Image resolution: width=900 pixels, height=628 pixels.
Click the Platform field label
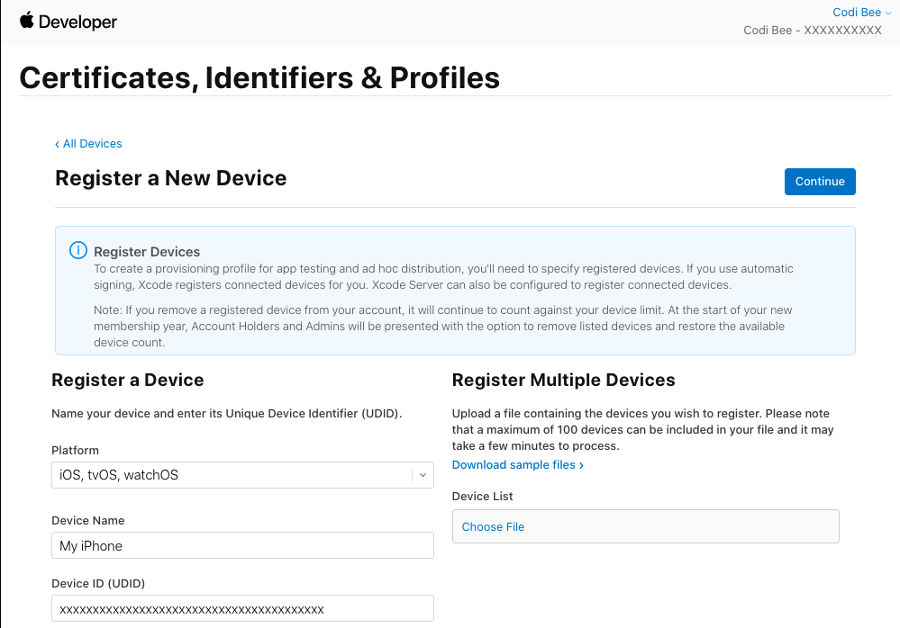[x=76, y=450]
